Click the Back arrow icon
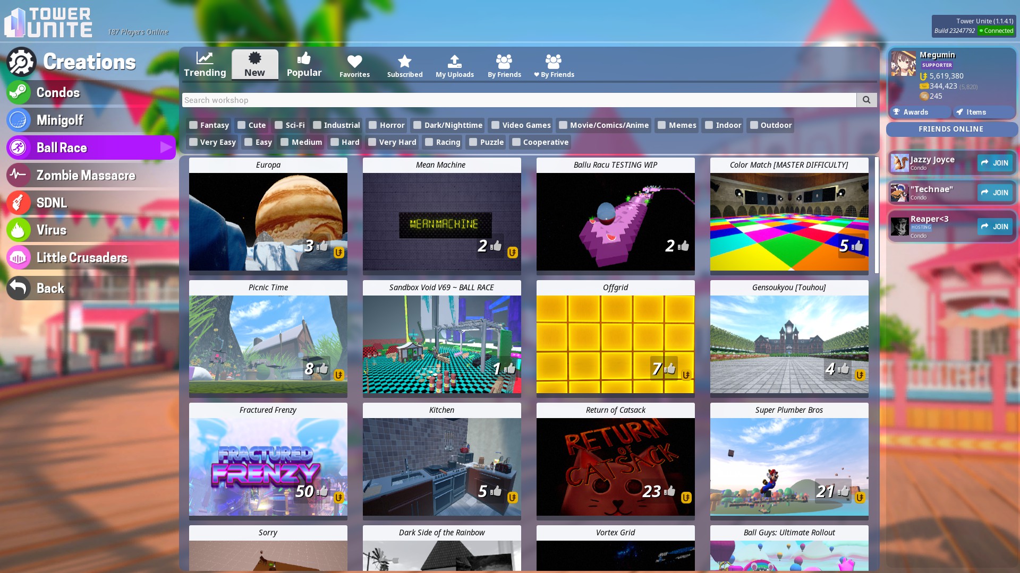 19,288
